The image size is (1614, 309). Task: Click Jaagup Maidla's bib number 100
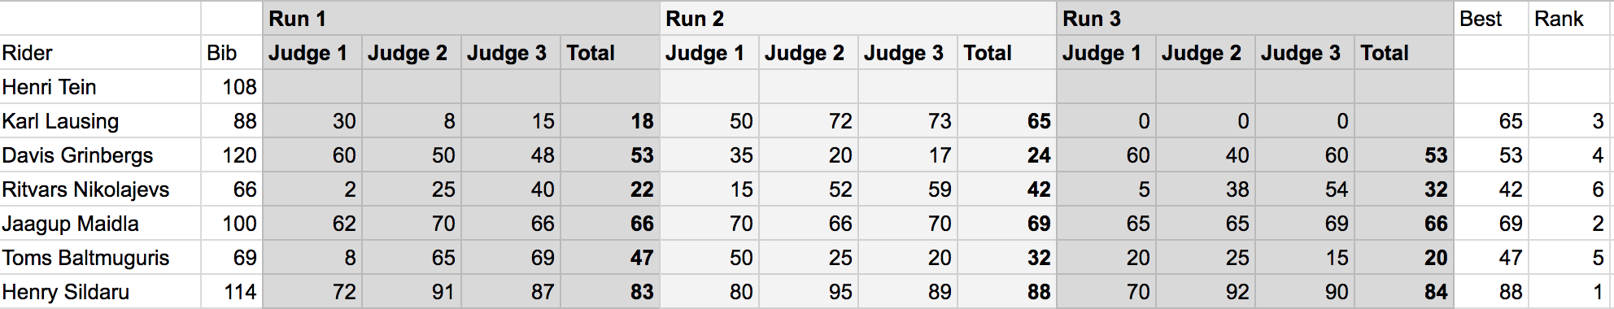pyautogui.click(x=232, y=223)
